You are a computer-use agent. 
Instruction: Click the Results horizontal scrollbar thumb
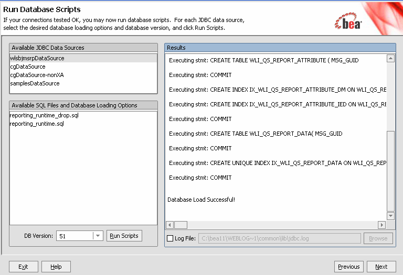click(181, 225)
